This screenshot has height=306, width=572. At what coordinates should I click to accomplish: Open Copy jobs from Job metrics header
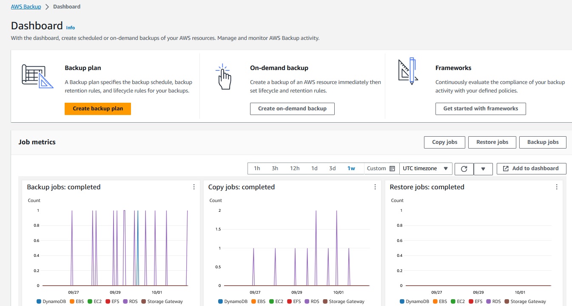tap(444, 142)
